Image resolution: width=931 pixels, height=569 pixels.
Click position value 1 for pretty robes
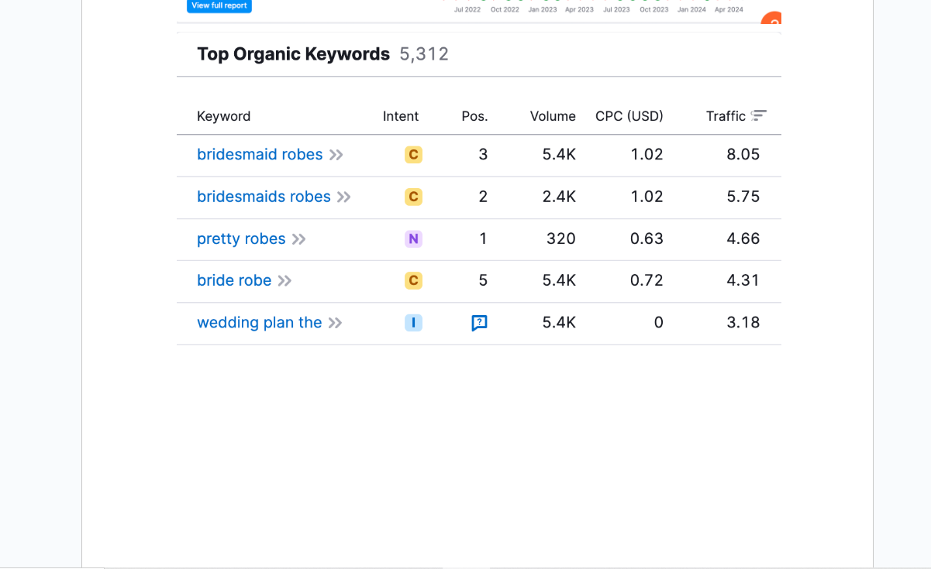coord(483,238)
